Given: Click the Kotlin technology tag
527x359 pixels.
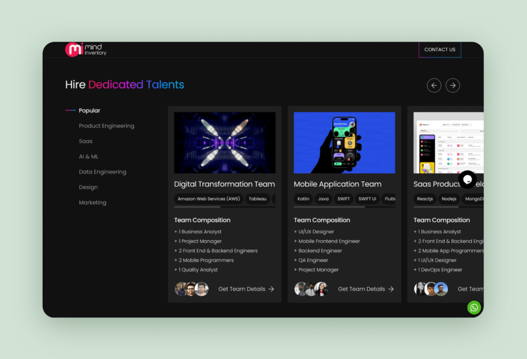Looking at the screenshot, I should [x=303, y=199].
